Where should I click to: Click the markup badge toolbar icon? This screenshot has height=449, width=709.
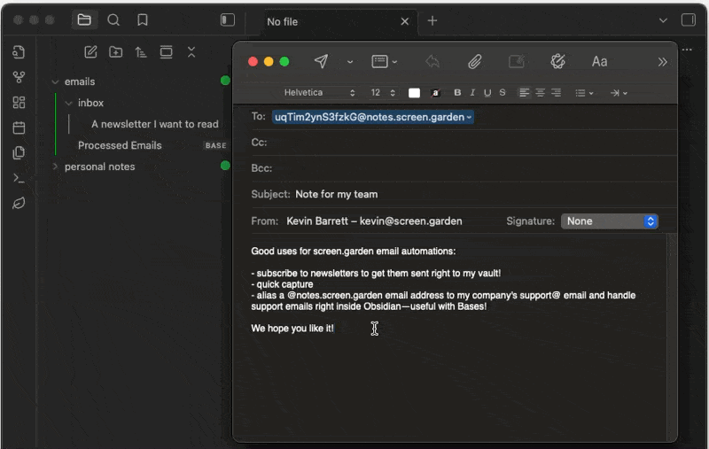[x=558, y=61]
